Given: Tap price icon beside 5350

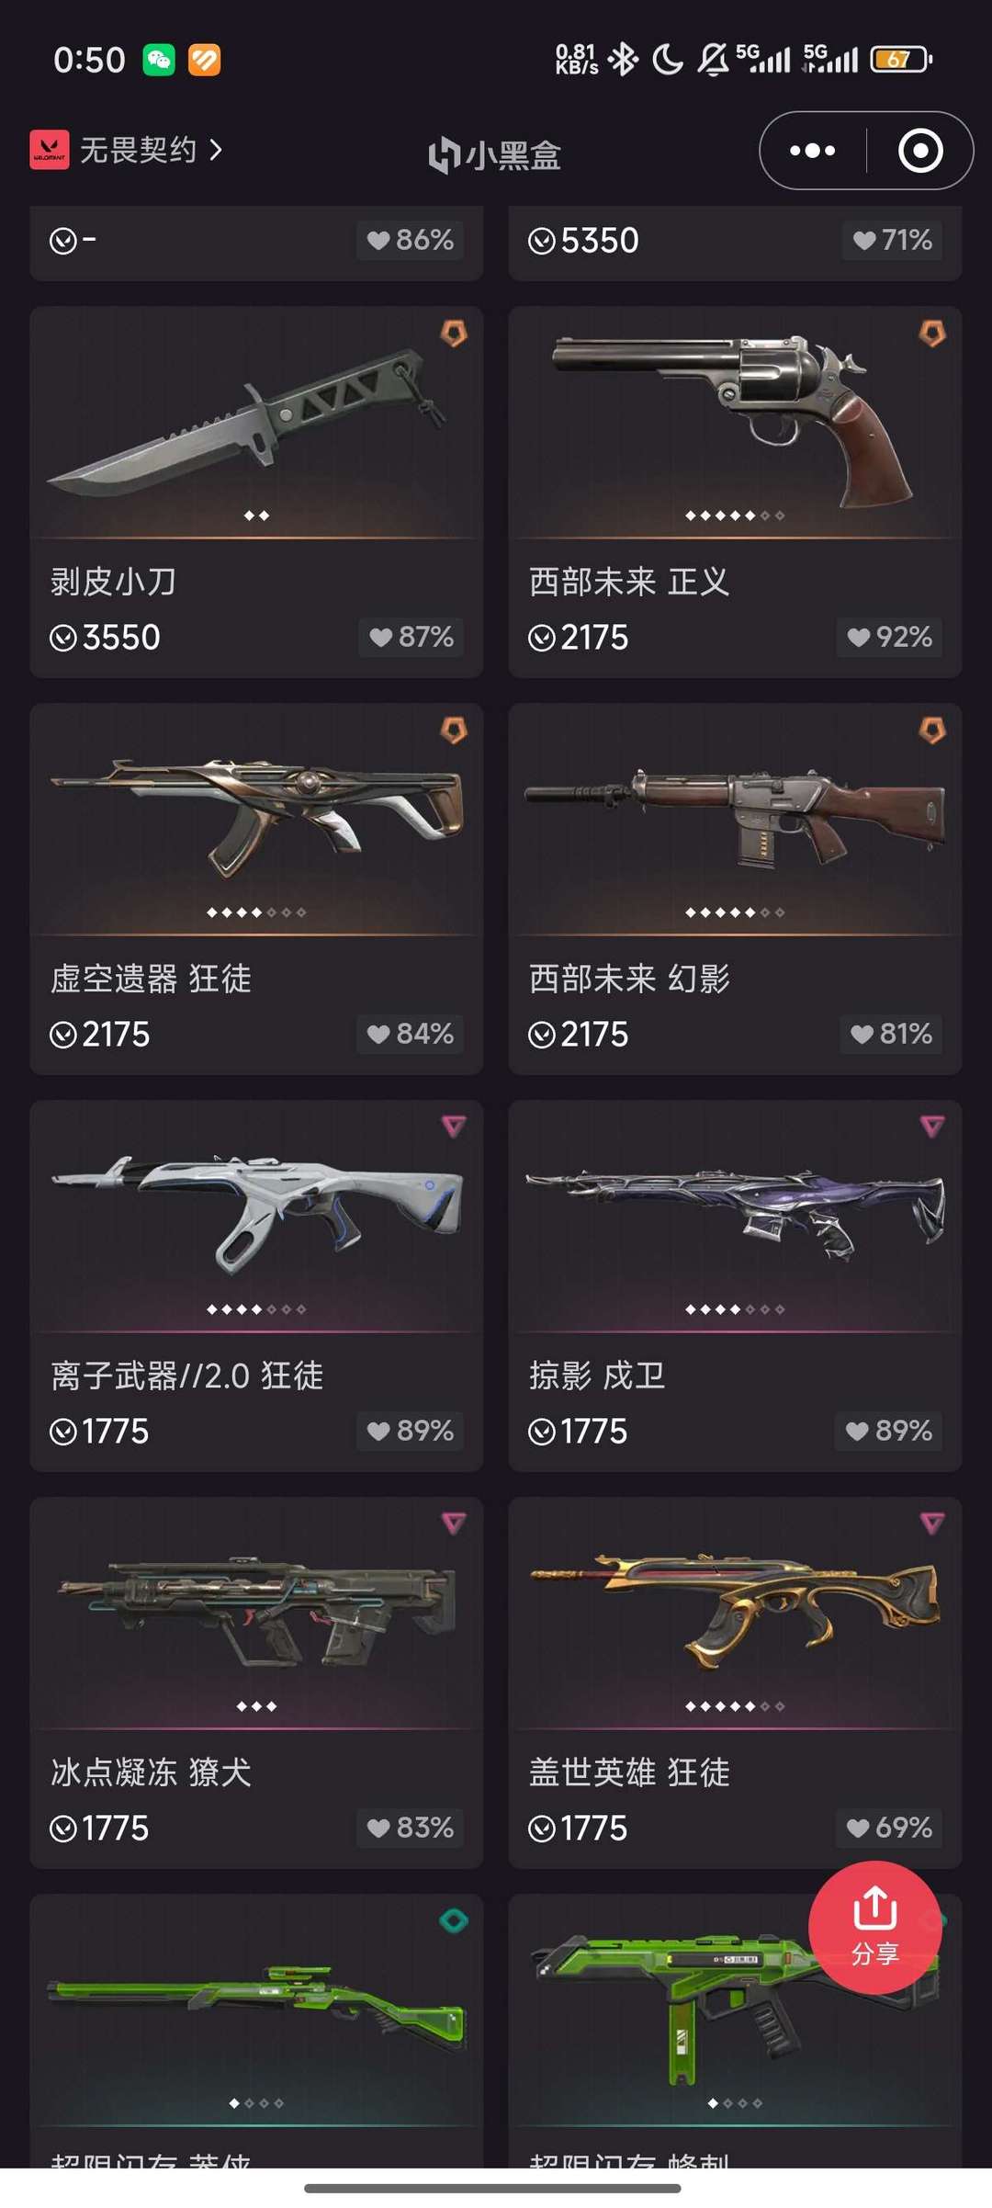Looking at the screenshot, I should (x=542, y=241).
